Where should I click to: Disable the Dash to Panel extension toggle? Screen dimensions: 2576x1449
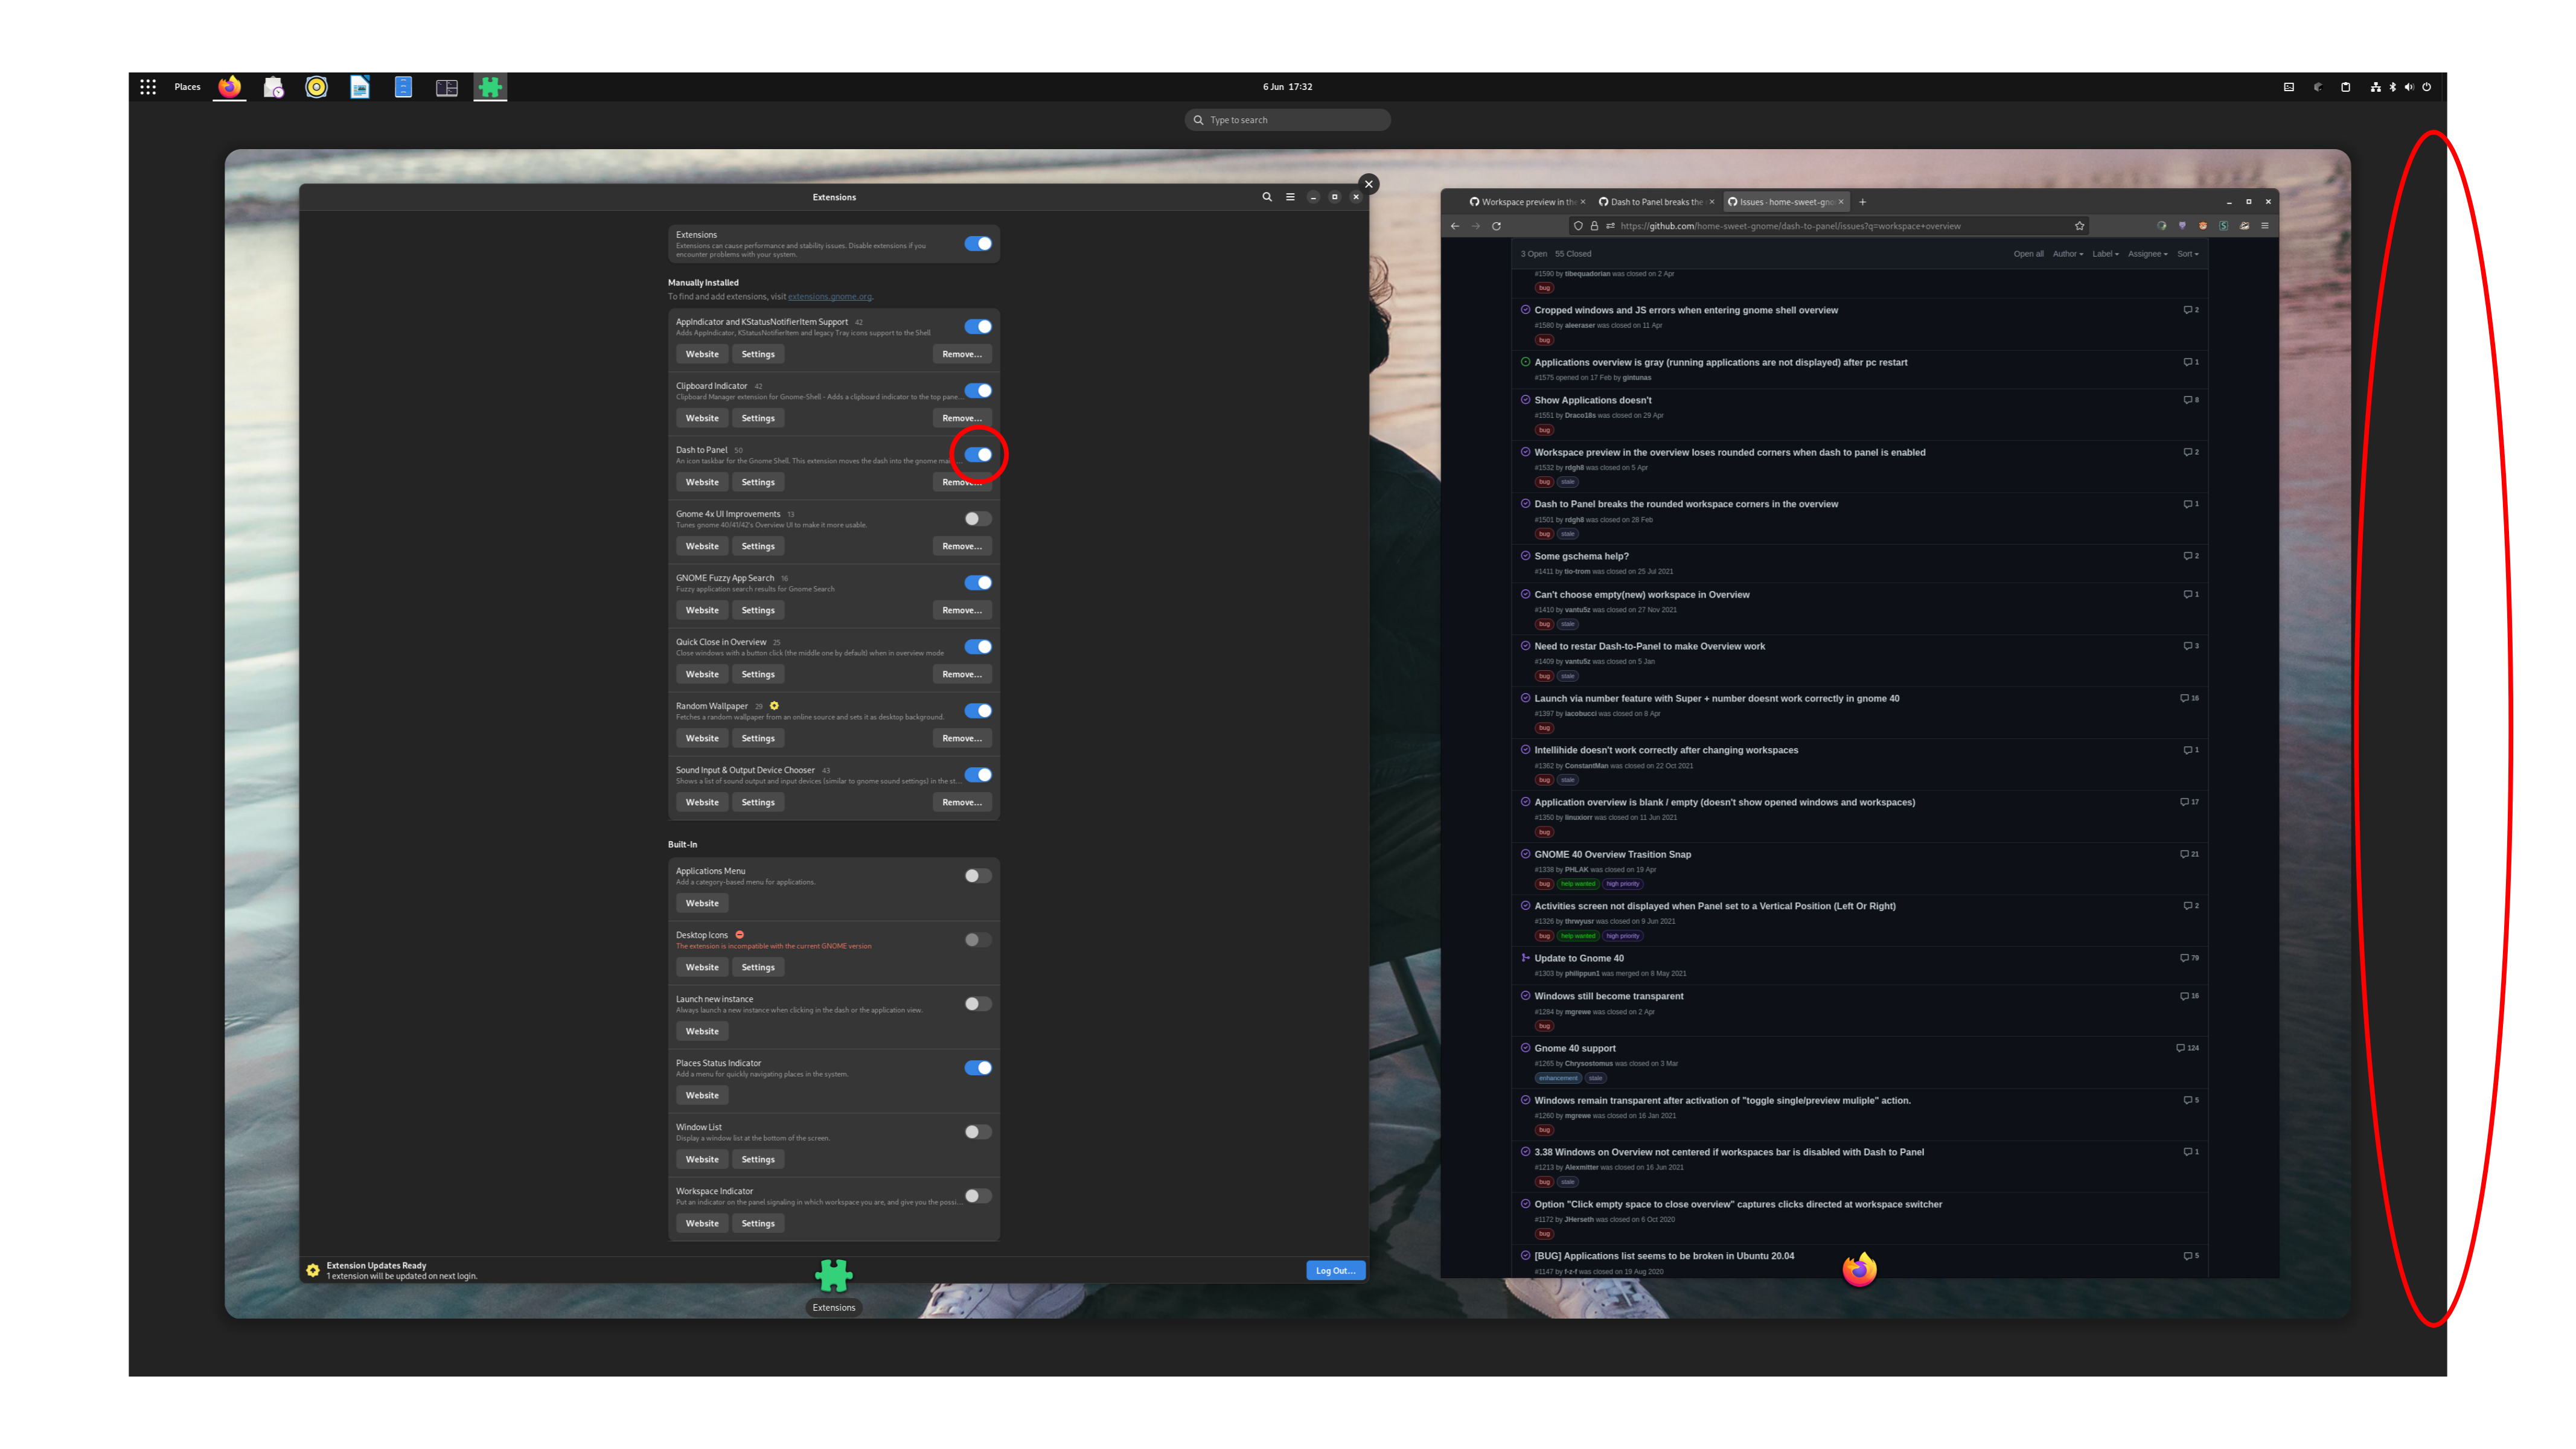[x=977, y=455]
